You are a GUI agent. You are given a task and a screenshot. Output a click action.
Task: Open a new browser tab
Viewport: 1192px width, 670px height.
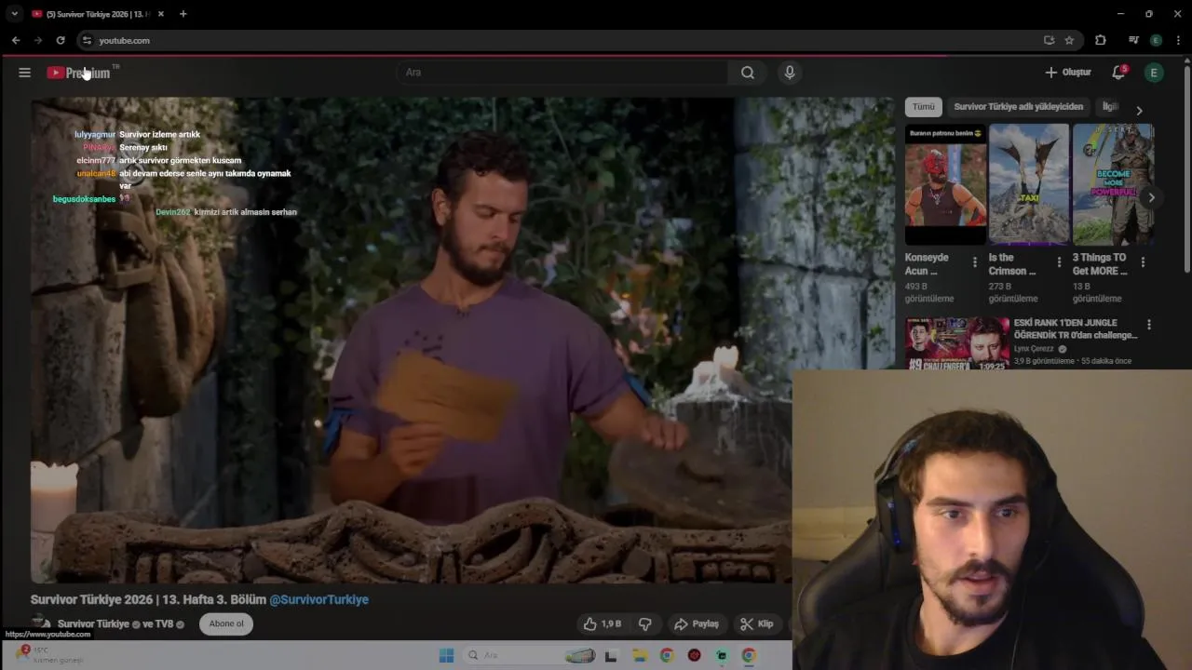183,14
